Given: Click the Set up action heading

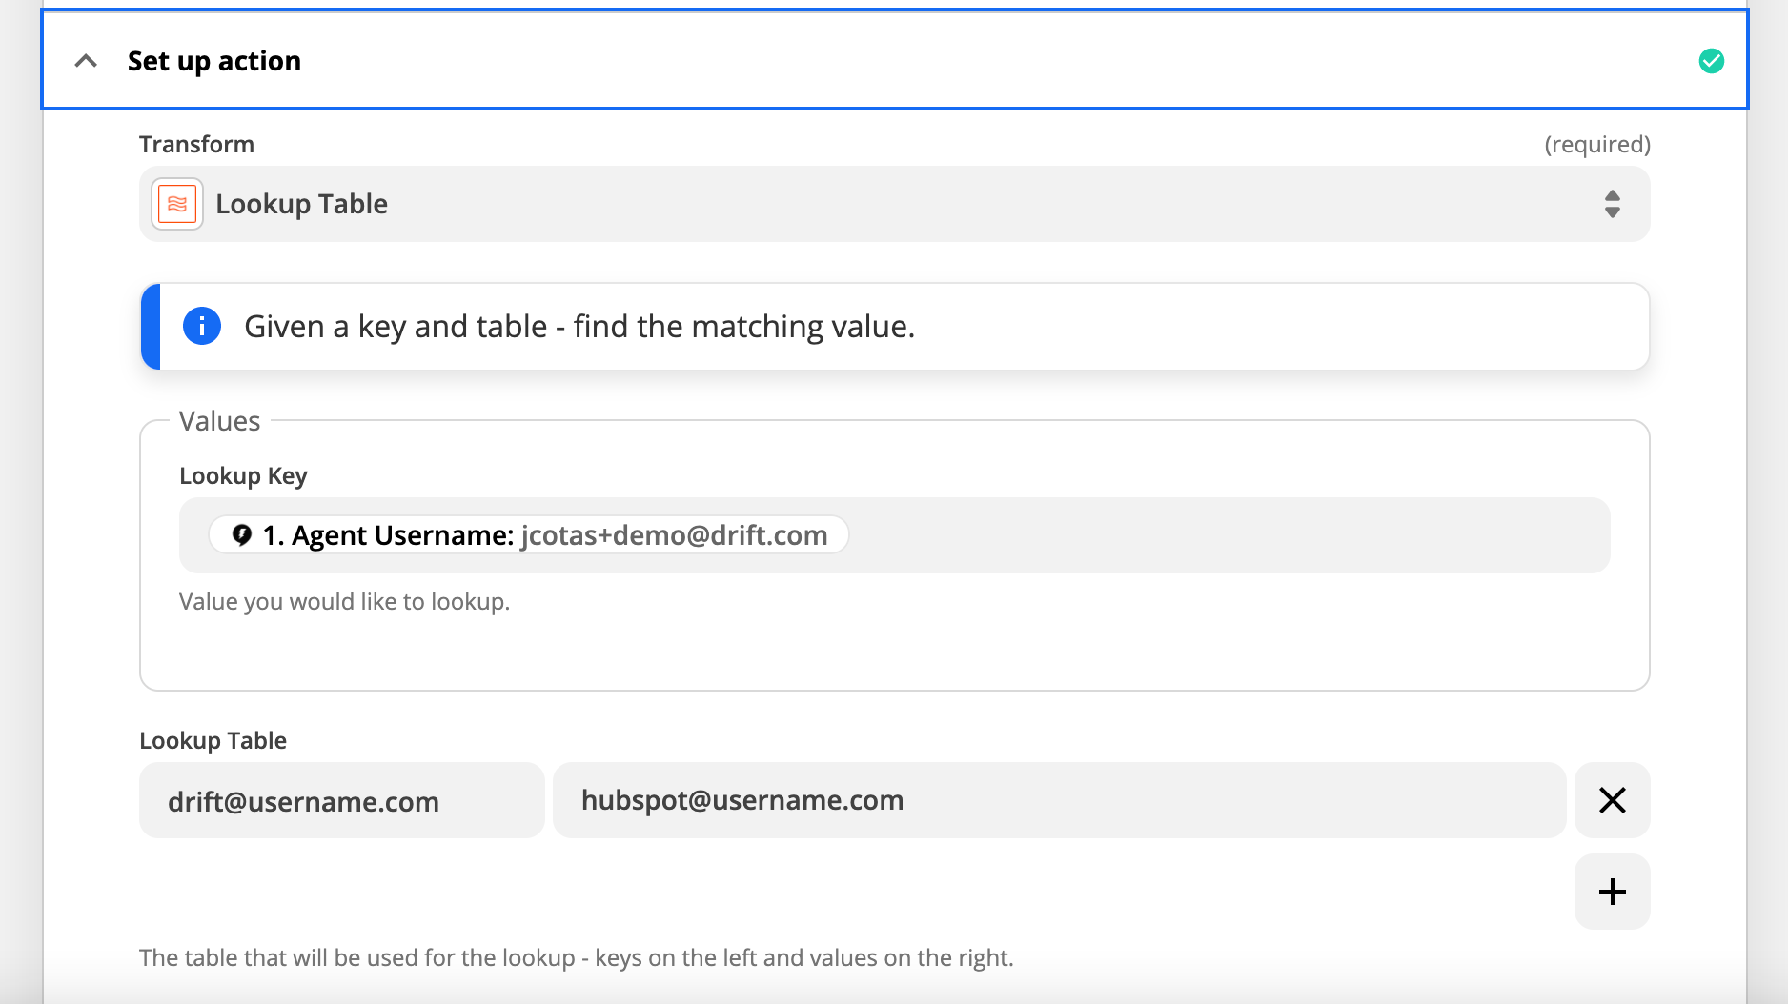Looking at the screenshot, I should 214,61.
